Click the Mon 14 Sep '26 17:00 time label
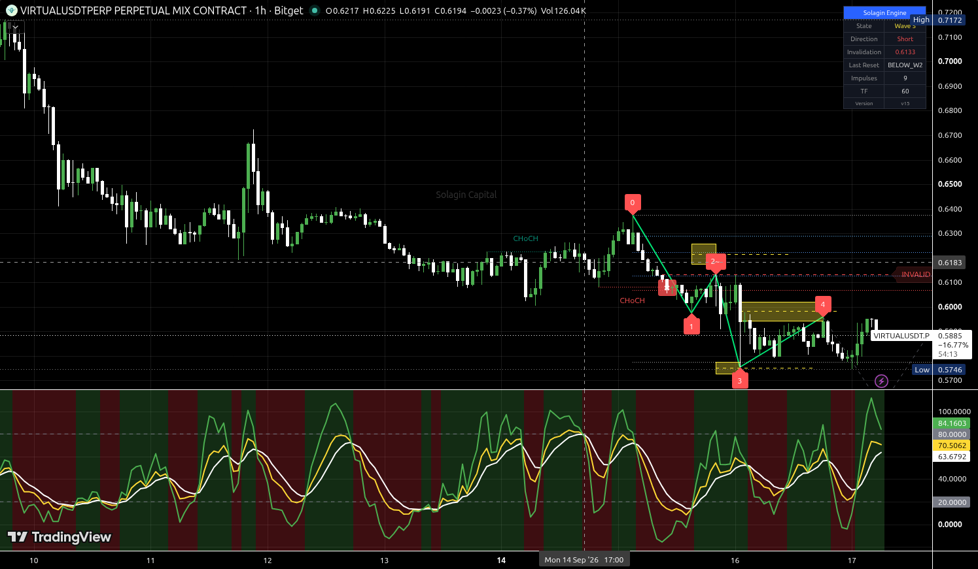Viewport: 978px width, 569px height. [584, 560]
